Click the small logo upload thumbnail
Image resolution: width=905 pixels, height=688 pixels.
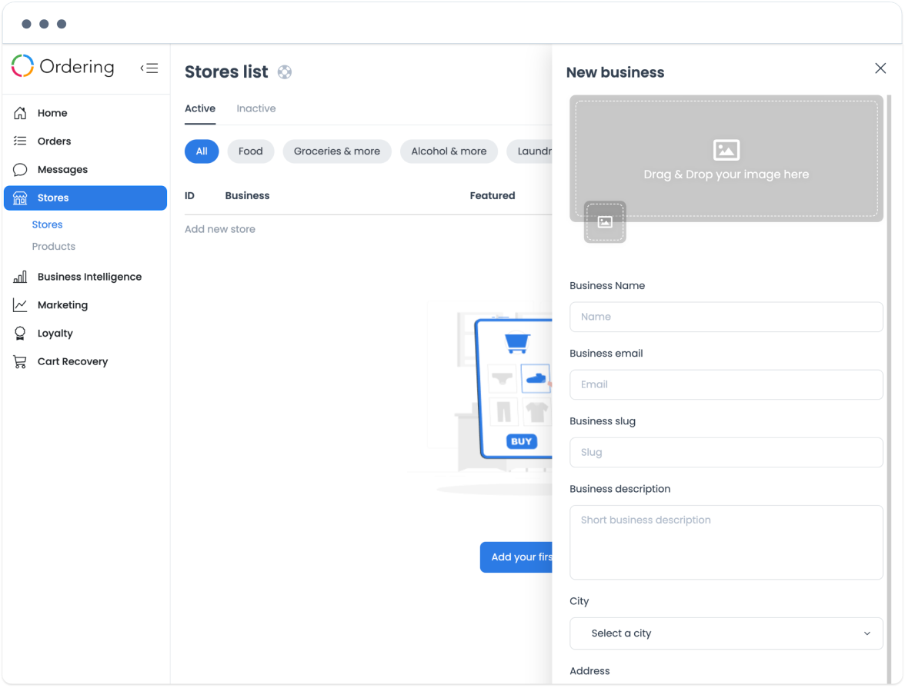coord(605,222)
